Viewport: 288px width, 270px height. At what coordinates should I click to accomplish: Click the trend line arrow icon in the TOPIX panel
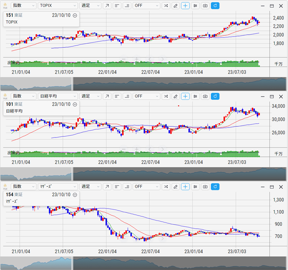(107, 6)
